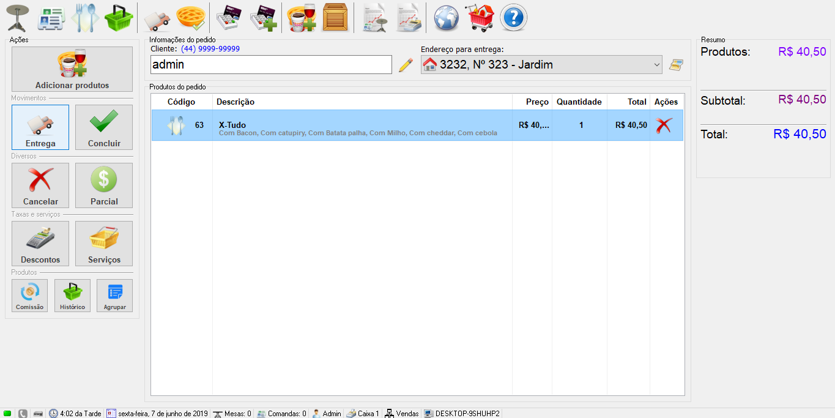Click the fork and spoon toolbar icon
Viewport: 835px width, 418px height.
point(84,18)
